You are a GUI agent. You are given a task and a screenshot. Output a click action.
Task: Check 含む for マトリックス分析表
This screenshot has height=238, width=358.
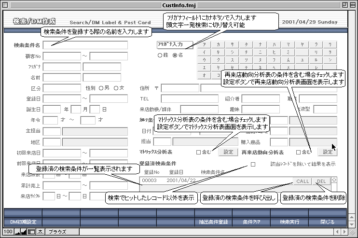(x=198, y=153)
